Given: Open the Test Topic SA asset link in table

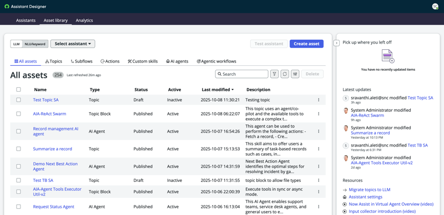Looking at the screenshot, I should pyautogui.click(x=46, y=100).
